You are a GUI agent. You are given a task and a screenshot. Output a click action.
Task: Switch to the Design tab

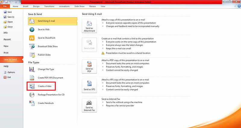36,6
